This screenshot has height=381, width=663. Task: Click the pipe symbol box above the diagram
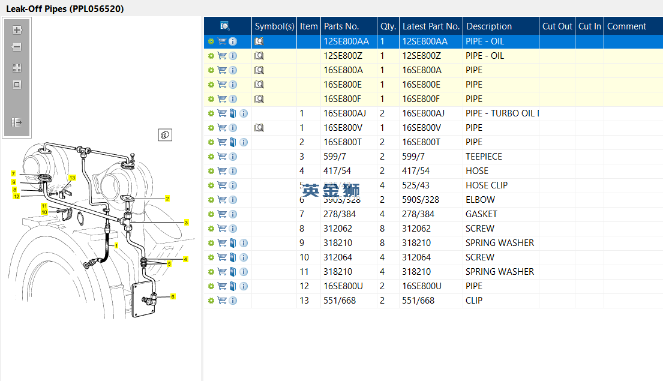(166, 136)
